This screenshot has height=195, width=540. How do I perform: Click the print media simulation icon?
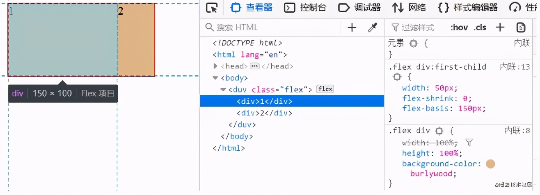point(521,27)
